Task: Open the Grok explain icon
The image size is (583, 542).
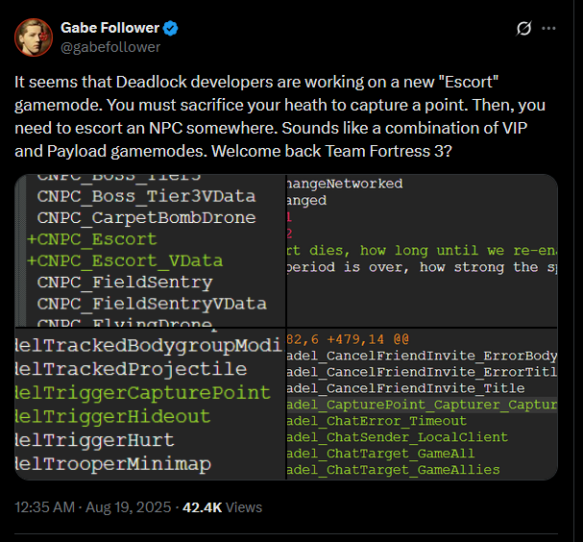Action: (523, 28)
